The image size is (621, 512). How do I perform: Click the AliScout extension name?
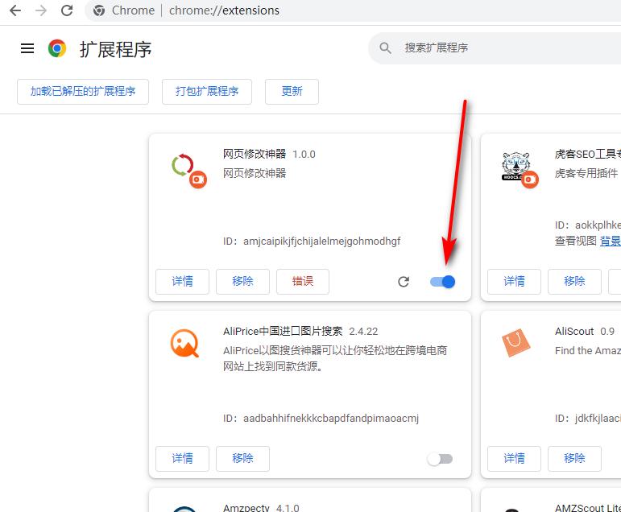pos(574,331)
